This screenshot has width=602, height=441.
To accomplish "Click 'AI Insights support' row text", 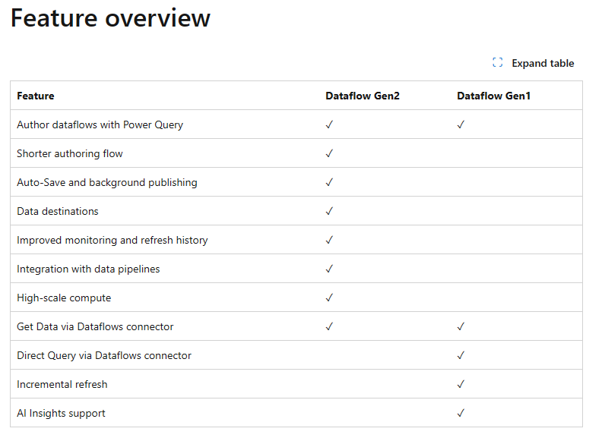I will (61, 414).
